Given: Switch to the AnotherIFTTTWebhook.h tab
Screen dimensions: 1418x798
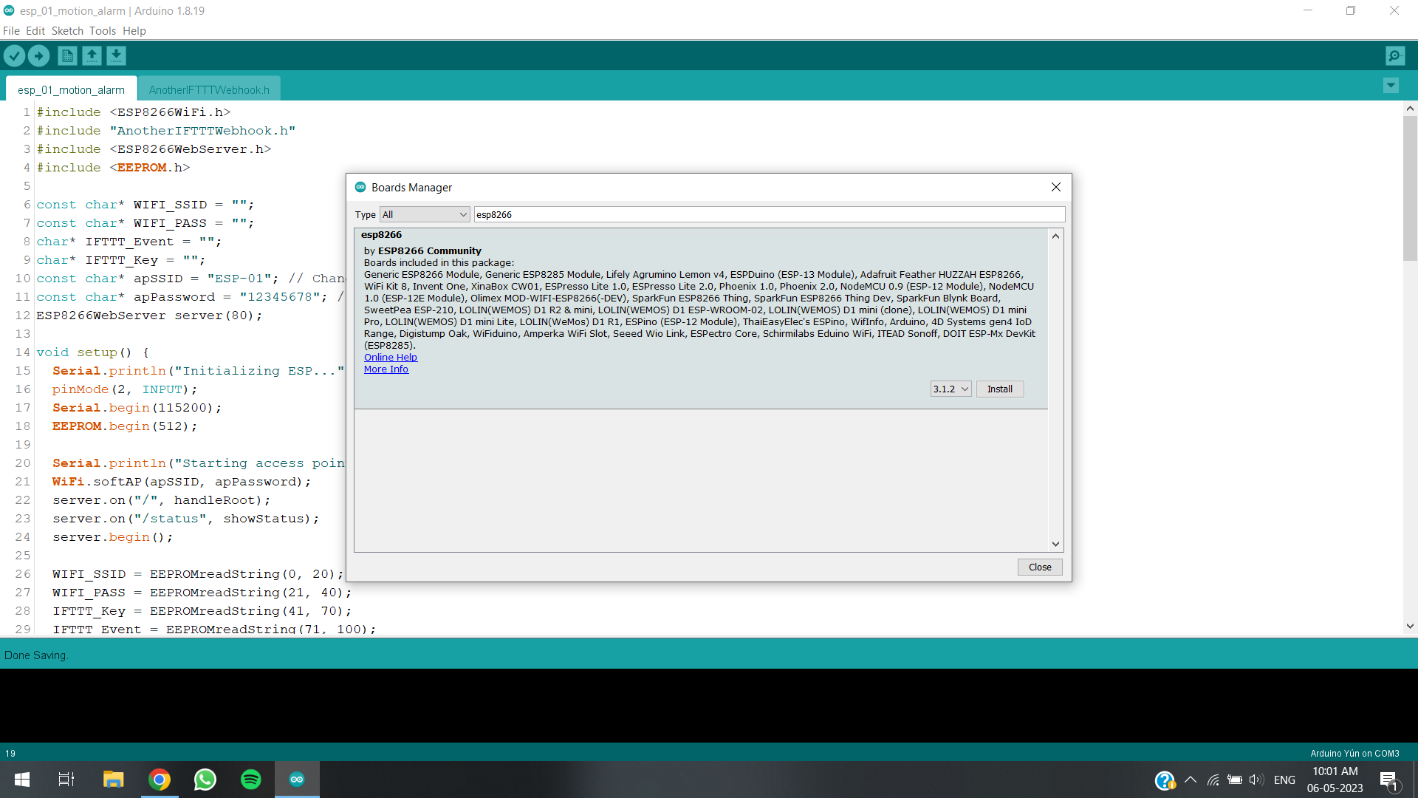Looking at the screenshot, I should [209, 89].
